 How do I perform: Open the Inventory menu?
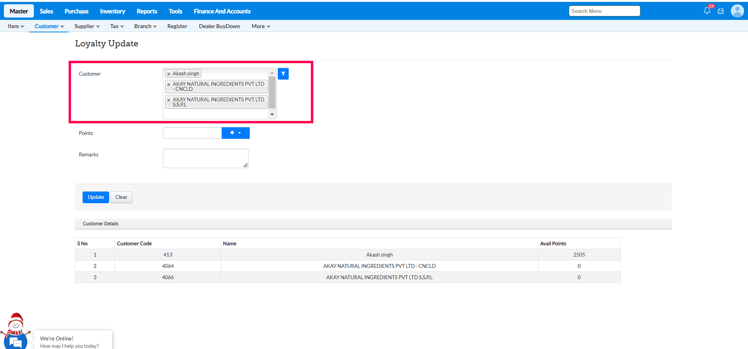tap(113, 11)
